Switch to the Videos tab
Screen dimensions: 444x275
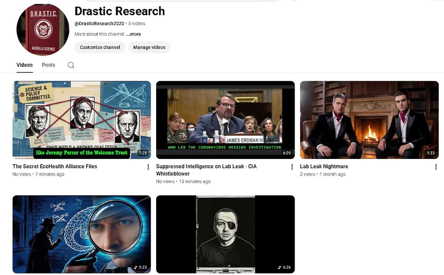pos(24,65)
